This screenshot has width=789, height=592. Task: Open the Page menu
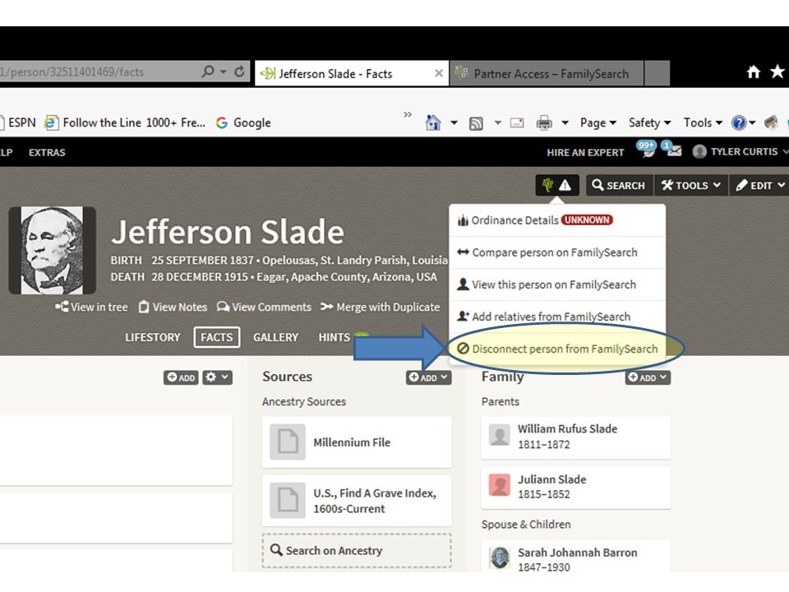[598, 123]
